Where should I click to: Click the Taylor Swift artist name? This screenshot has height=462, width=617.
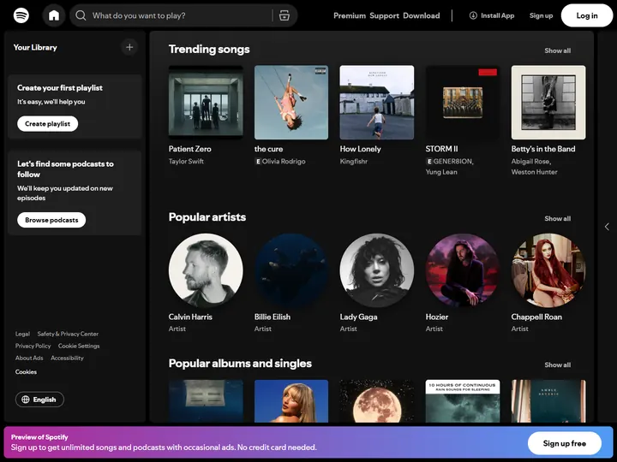(186, 161)
